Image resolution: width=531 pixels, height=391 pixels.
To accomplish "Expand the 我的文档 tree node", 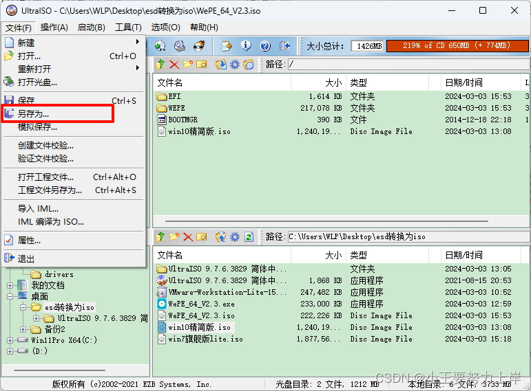I will point(10,286).
